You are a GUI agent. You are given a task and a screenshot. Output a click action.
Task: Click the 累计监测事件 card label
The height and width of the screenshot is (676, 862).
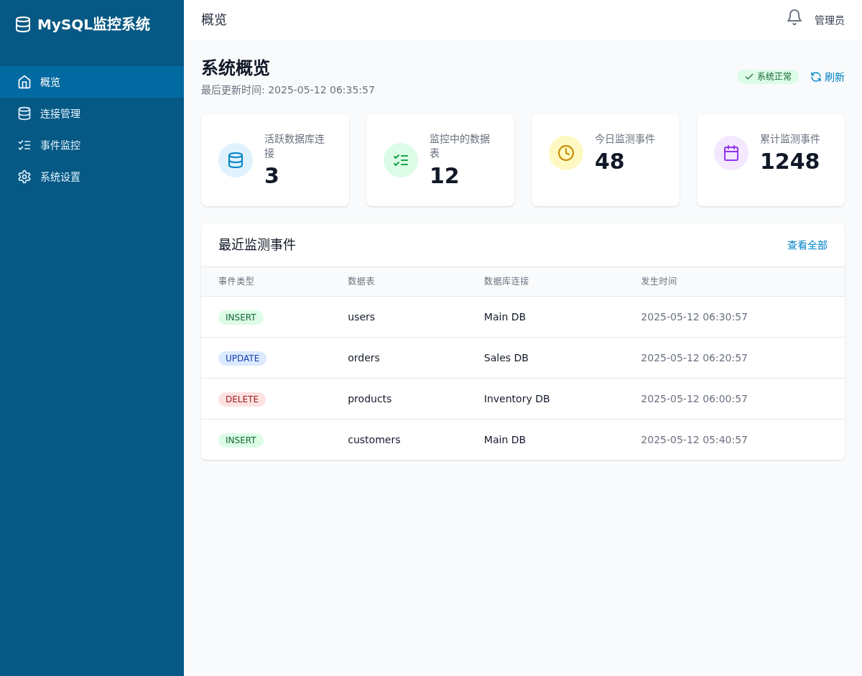[790, 139]
